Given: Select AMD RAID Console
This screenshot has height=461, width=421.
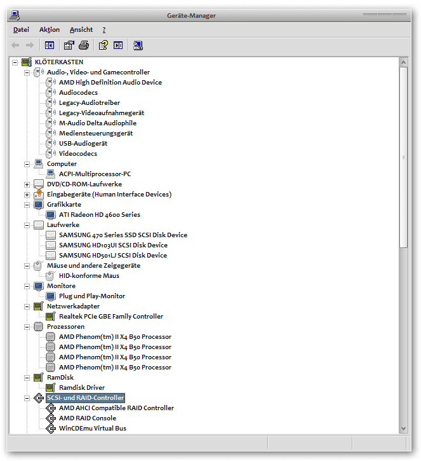Looking at the screenshot, I should [x=88, y=418].
